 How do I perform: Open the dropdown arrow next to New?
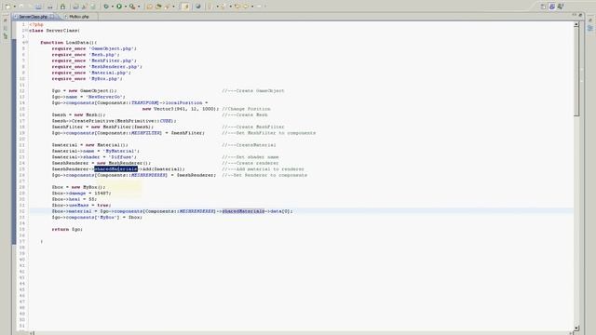pyautogui.click(x=15, y=7)
